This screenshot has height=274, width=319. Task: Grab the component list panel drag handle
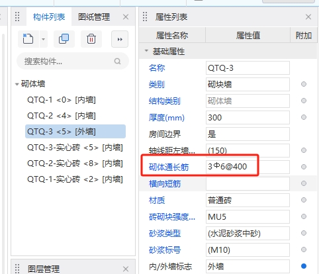point(17,17)
